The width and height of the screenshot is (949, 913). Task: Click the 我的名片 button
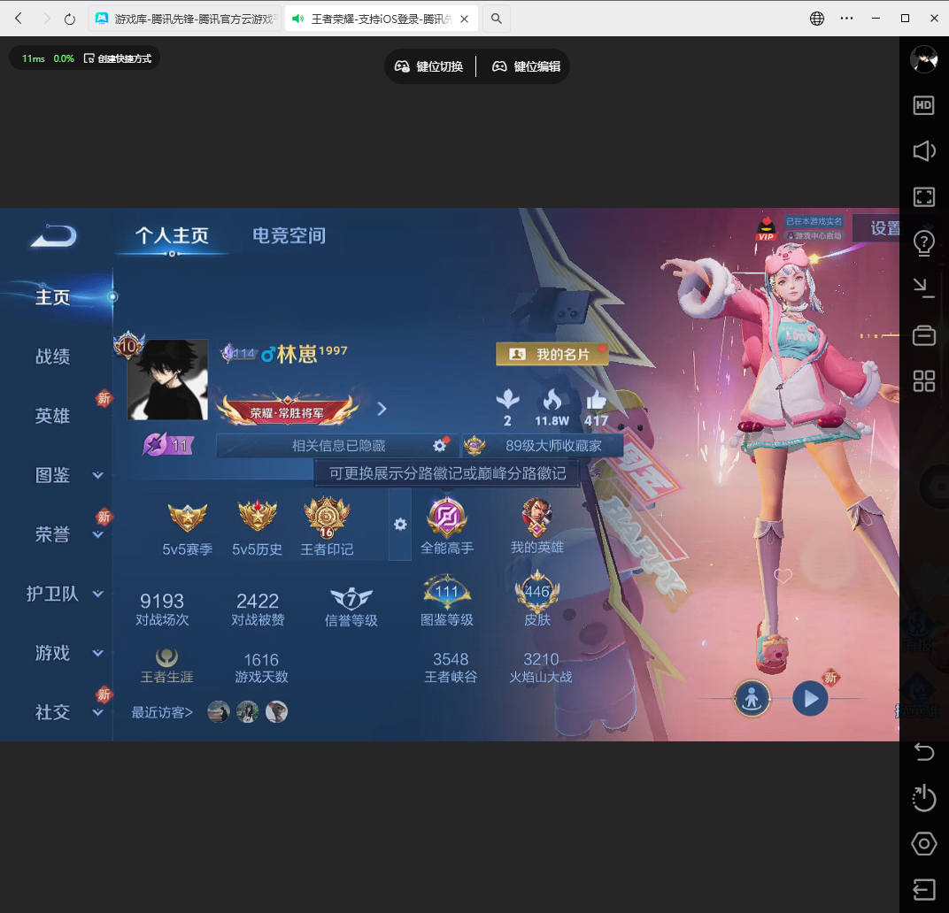(551, 353)
